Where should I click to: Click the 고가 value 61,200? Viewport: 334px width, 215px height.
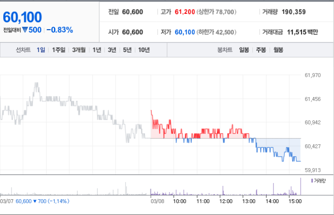[185, 12]
